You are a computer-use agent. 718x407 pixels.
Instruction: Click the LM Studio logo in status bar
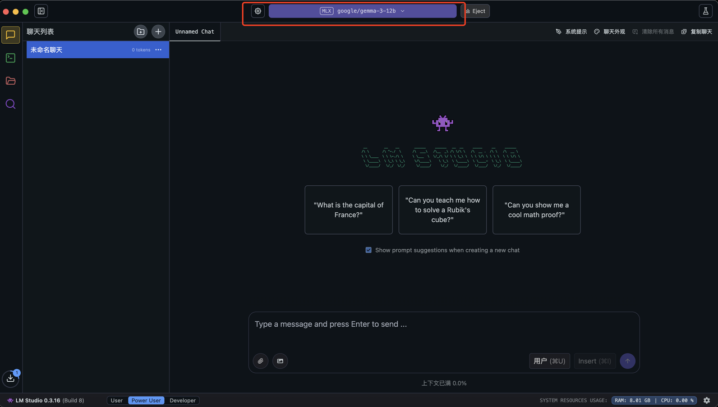(x=10, y=400)
